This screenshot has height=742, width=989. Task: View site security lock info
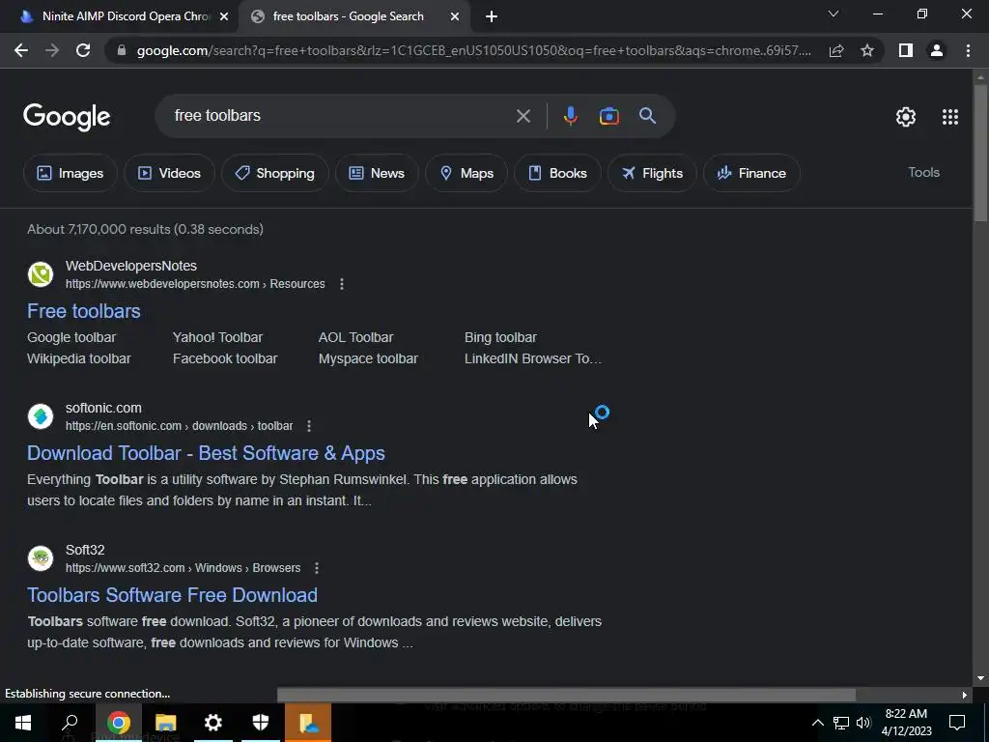(122, 50)
